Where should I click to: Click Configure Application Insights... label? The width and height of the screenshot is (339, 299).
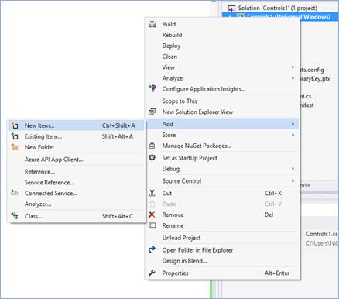pyautogui.click(x=204, y=89)
